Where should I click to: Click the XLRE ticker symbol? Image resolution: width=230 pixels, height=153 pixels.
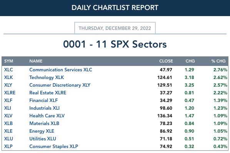pyautogui.click(x=10, y=93)
